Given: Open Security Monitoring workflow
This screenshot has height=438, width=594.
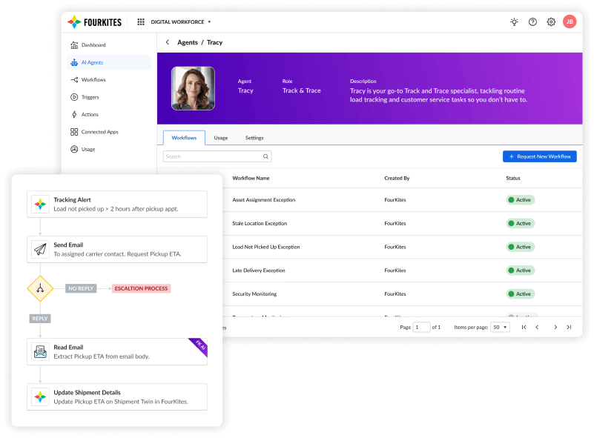Looking at the screenshot, I should click(254, 293).
